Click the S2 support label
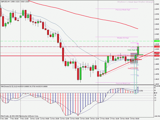160x120 pixels. point(138,70)
